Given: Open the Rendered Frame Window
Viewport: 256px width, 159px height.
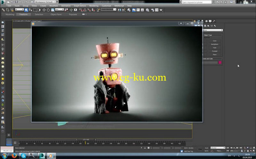Looking at the screenshot, I should (x=157, y=10).
